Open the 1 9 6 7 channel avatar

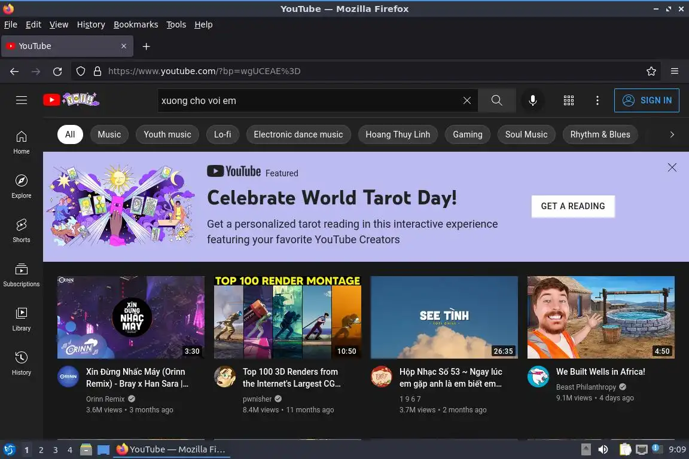click(x=382, y=377)
